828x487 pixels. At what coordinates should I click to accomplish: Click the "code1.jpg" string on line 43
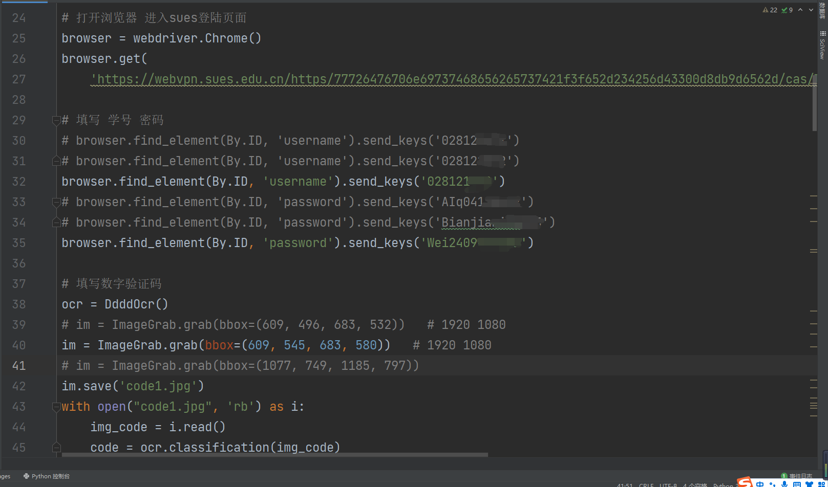(173, 407)
